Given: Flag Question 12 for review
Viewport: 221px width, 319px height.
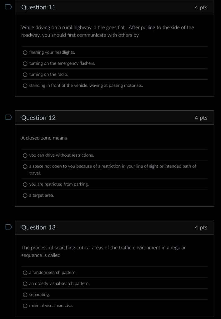Looking at the screenshot, I should tap(8, 116).
